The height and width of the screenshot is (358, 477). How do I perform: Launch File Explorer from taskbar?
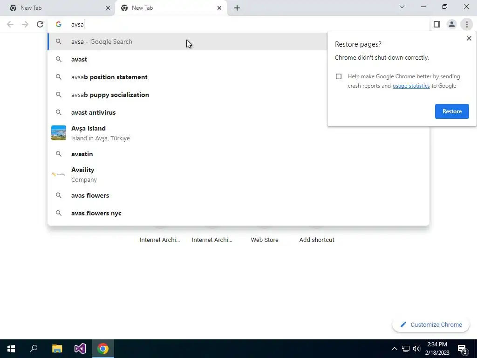57,349
